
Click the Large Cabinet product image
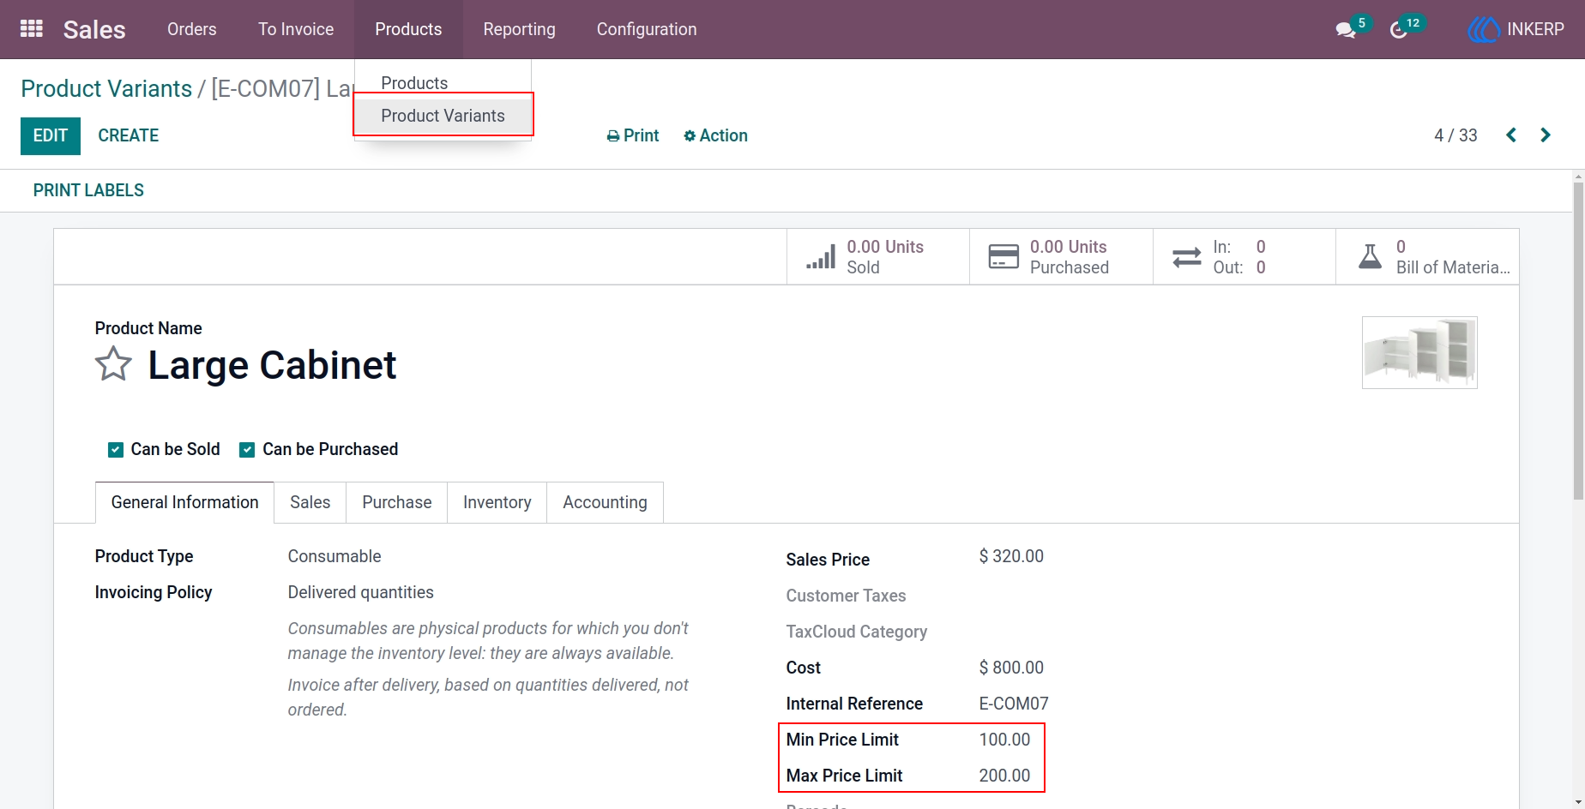click(x=1419, y=352)
